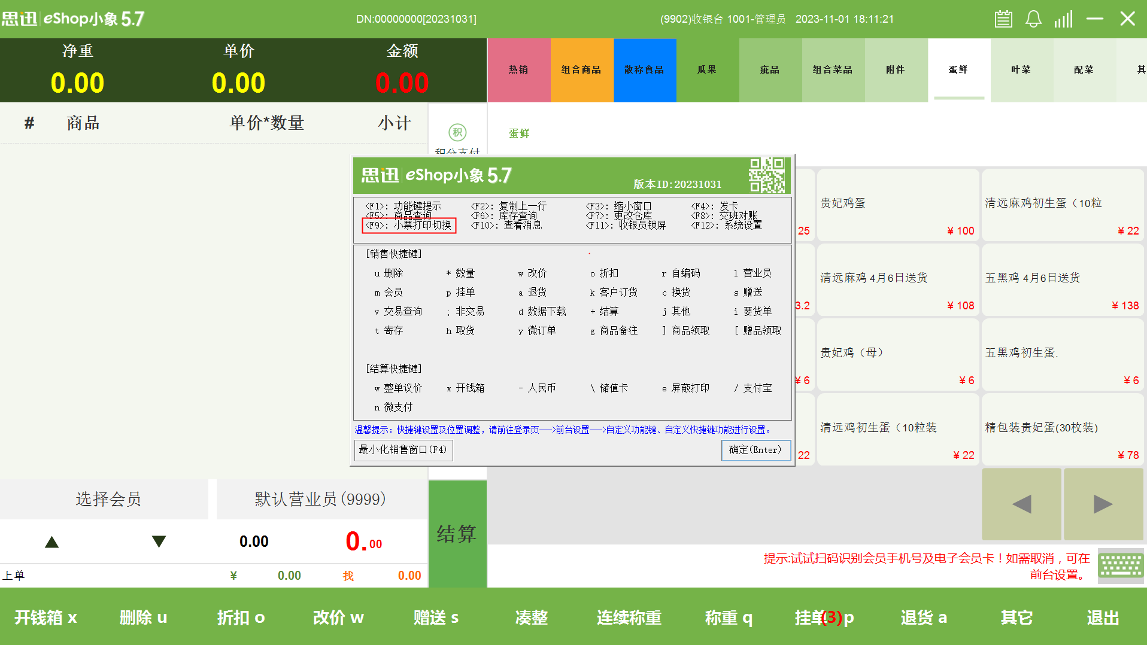Image resolution: width=1147 pixels, height=645 pixels.
Task: Click 退出 bottom button
Action: click(1103, 617)
